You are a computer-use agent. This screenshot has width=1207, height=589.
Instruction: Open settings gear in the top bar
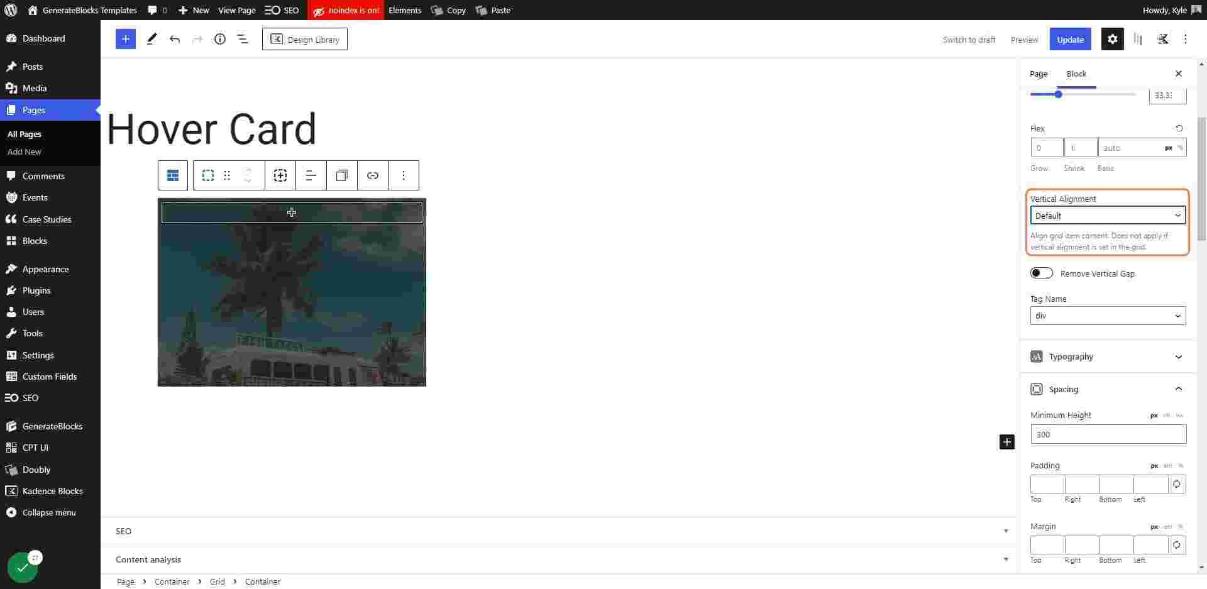pos(1112,39)
